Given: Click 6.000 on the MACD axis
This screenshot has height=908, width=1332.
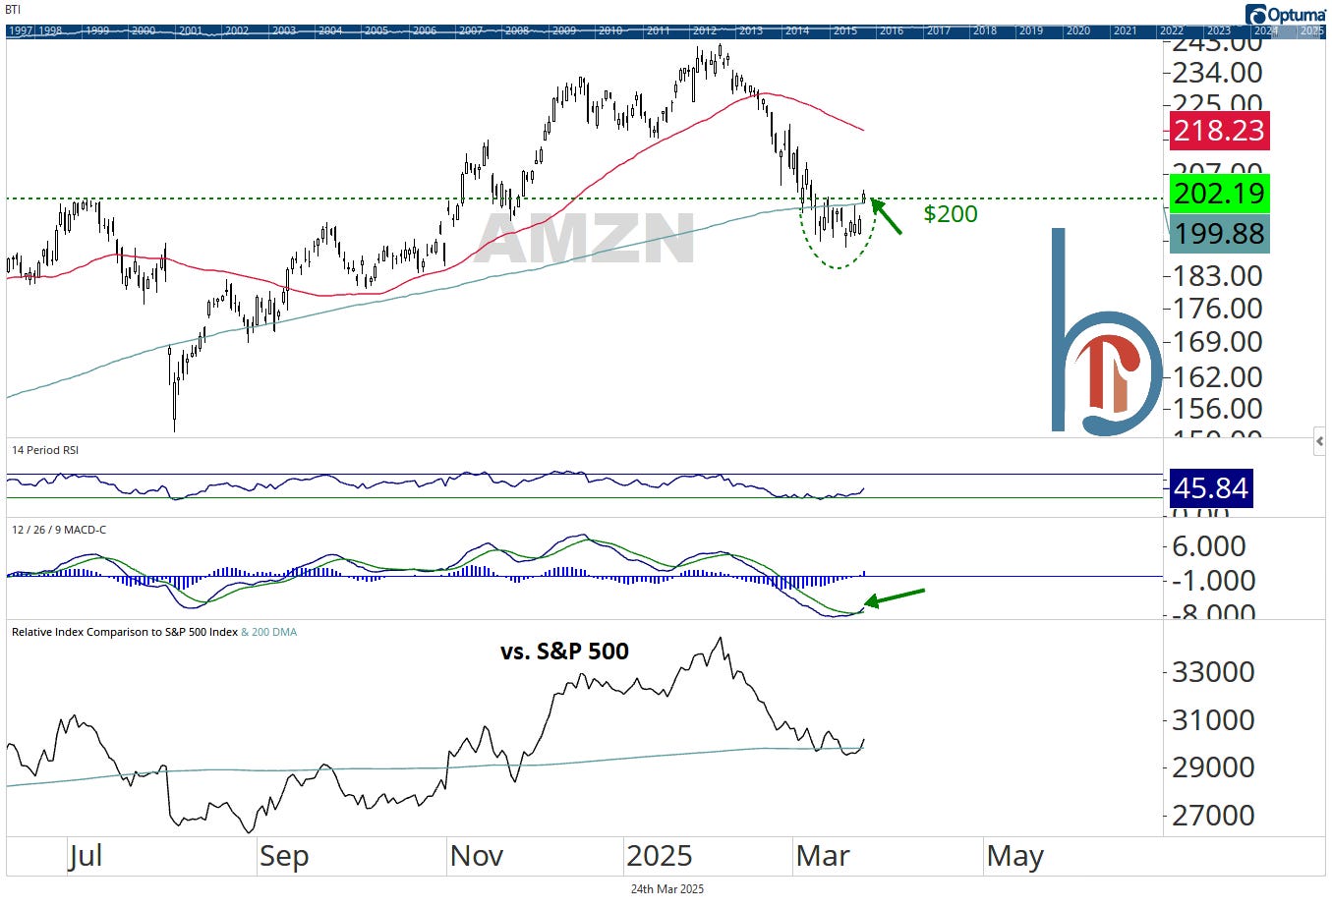Looking at the screenshot, I should [x=1209, y=546].
